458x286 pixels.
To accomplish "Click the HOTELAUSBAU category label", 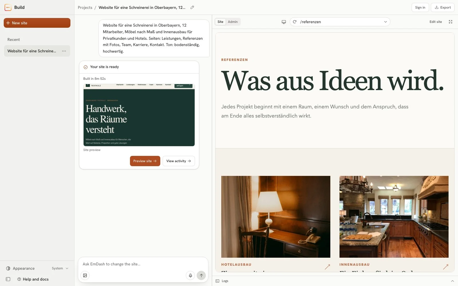I will click(236, 265).
